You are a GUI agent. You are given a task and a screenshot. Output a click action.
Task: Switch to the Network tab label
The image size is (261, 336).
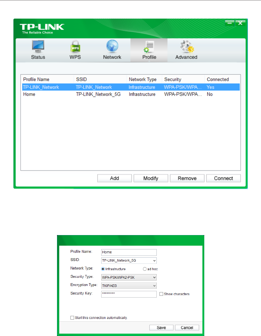coord(112,57)
